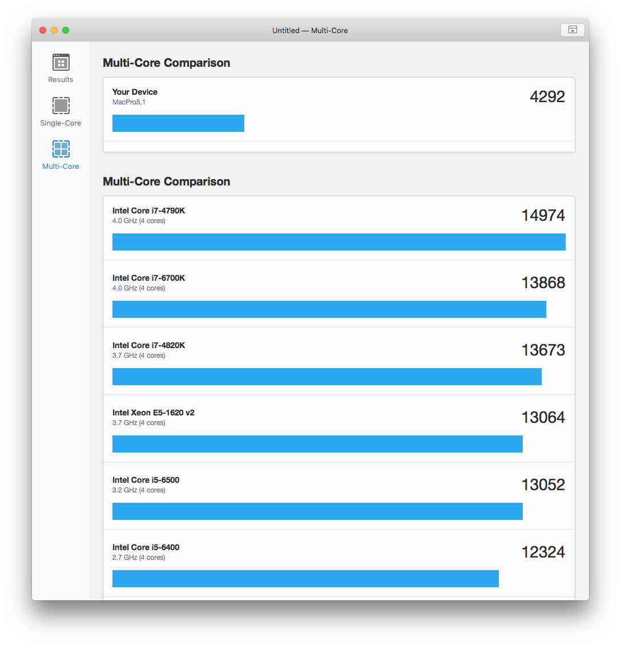
Task: Click the i5-6500 score bar
Action: pos(317,511)
